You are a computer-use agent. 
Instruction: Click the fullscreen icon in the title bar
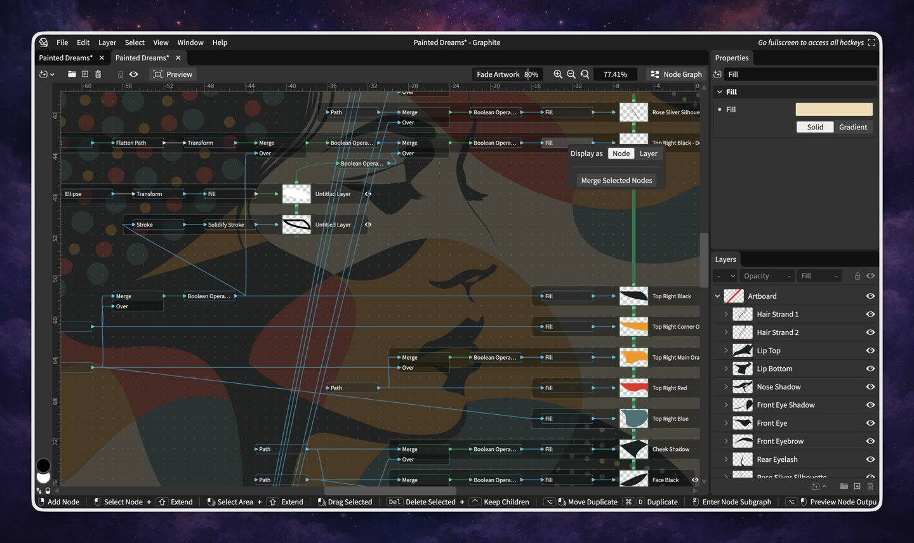[x=871, y=43]
